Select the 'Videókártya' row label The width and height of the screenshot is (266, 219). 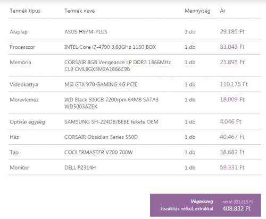coord(24,84)
